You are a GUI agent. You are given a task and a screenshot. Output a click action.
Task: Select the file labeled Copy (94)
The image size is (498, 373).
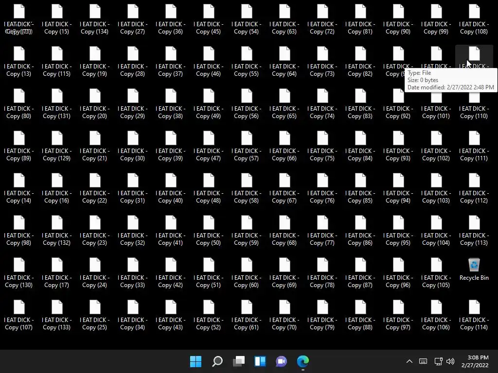(398, 188)
